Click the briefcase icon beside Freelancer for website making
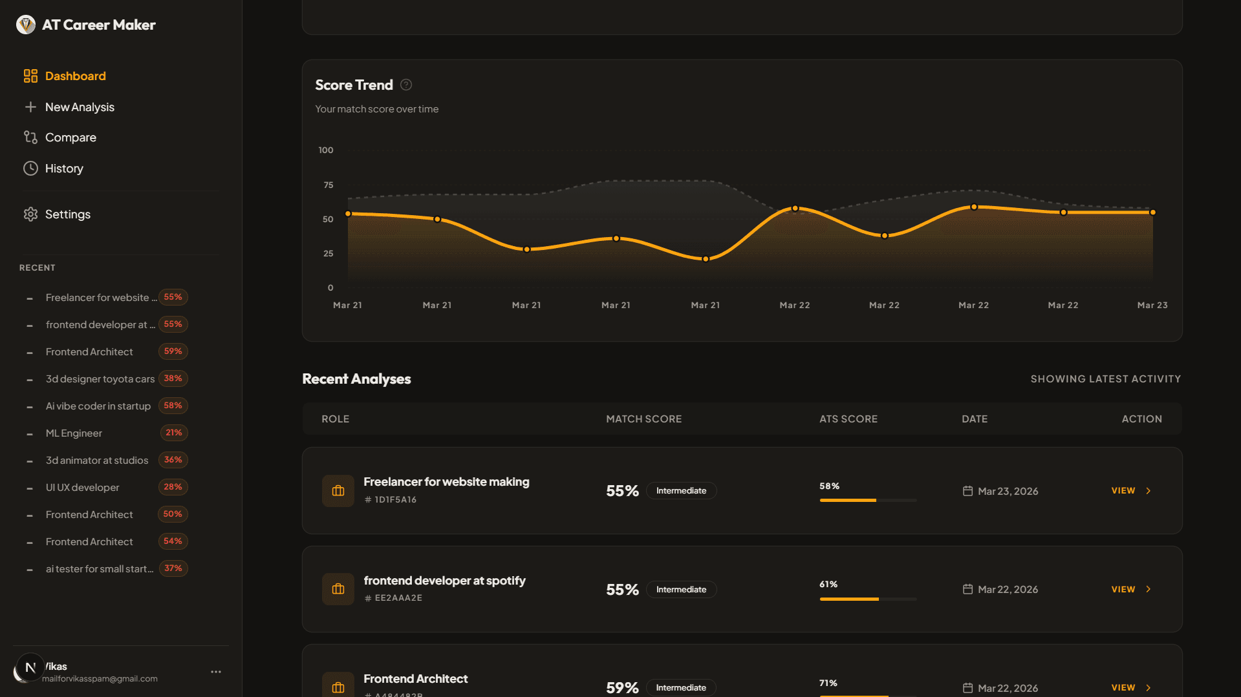Screen dimensions: 1241x697 (338, 490)
